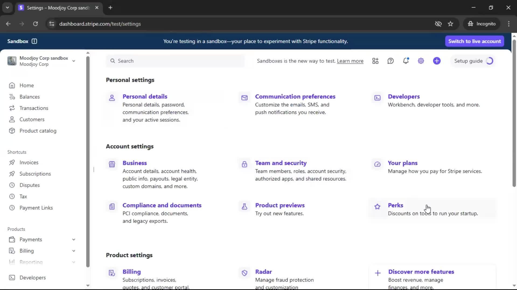Image resolution: width=517 pixels, height=290 pixels.
Task: Click the Radar shield icon
Action: (x=244, y=273)
